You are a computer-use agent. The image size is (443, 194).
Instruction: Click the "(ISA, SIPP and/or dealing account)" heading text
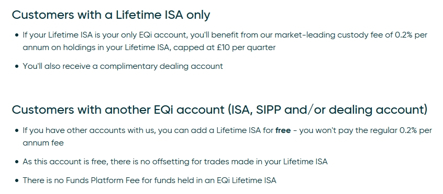pos(328,110)
